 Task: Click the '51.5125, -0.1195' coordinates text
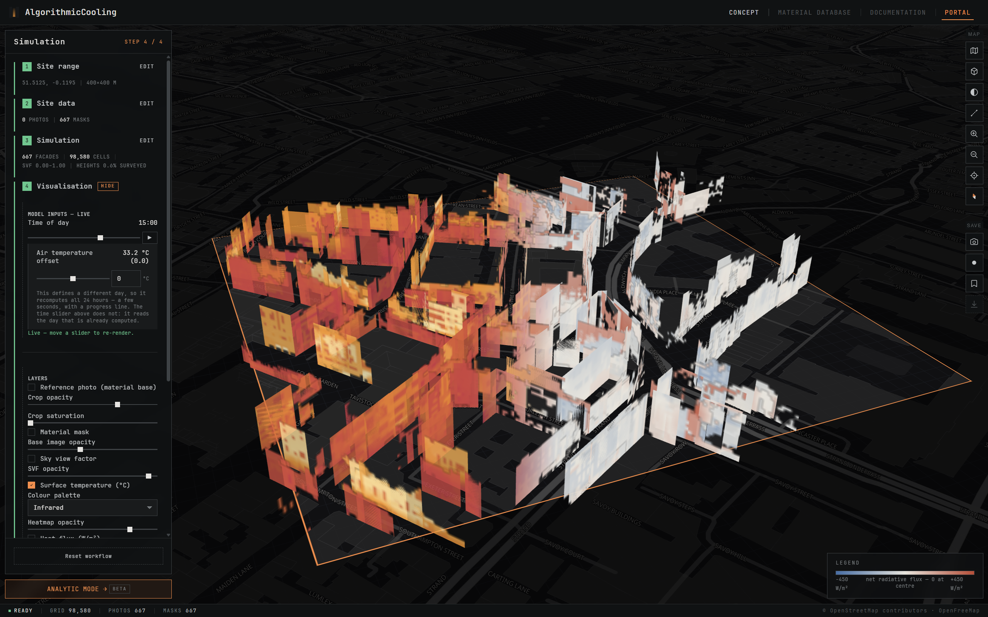(x=49, y=83)
